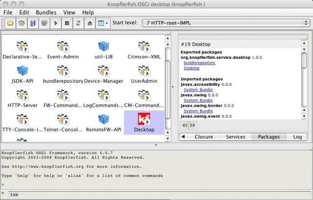Screen dimensions: 313x200
Task: Click the install bundle gear icon in toolbar
Action: pyautogui.click(x=22, y=23)
